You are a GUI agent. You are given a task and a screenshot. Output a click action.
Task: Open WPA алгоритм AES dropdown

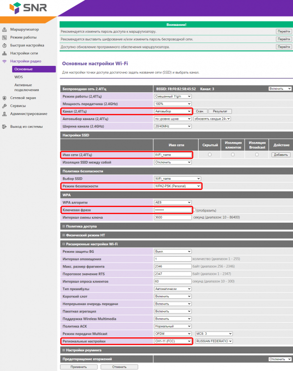173,203
